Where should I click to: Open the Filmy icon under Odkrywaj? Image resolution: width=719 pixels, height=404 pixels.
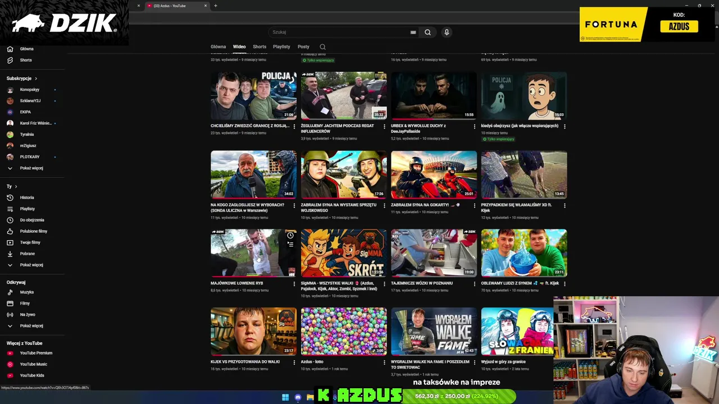tap(10, 304)
